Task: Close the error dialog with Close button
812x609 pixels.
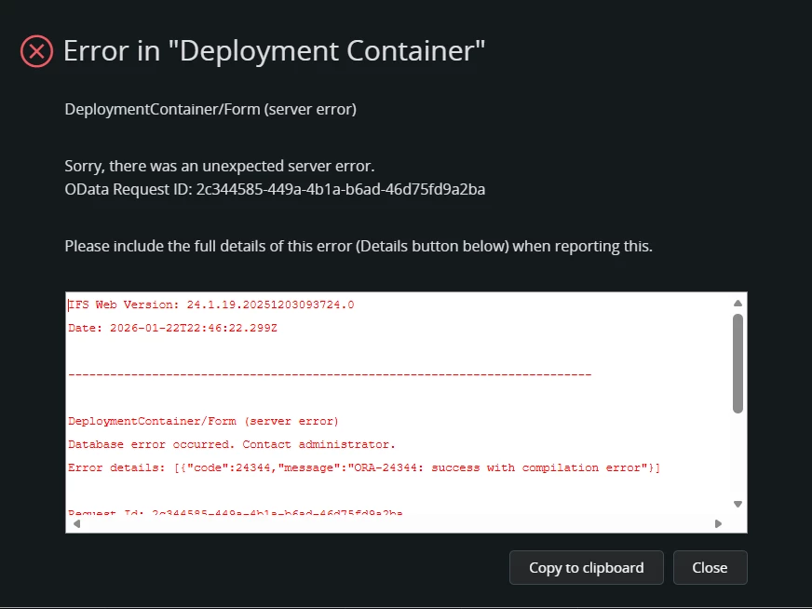Action: [710, 567]
